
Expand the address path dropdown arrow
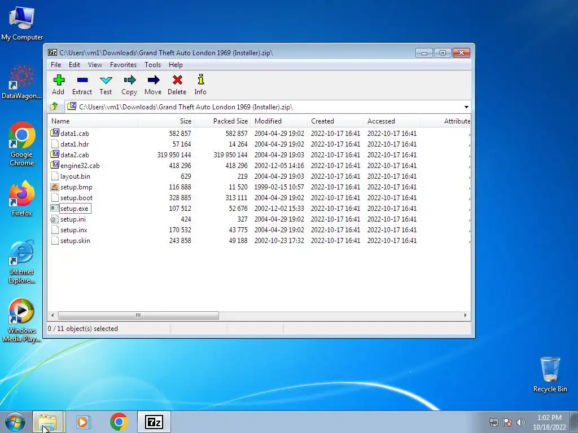(466, 107)
